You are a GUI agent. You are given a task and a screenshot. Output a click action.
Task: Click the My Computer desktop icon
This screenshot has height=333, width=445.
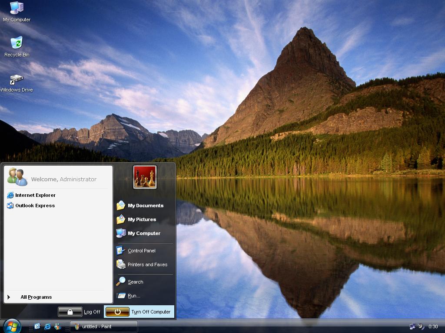click(x=17, y=9)
